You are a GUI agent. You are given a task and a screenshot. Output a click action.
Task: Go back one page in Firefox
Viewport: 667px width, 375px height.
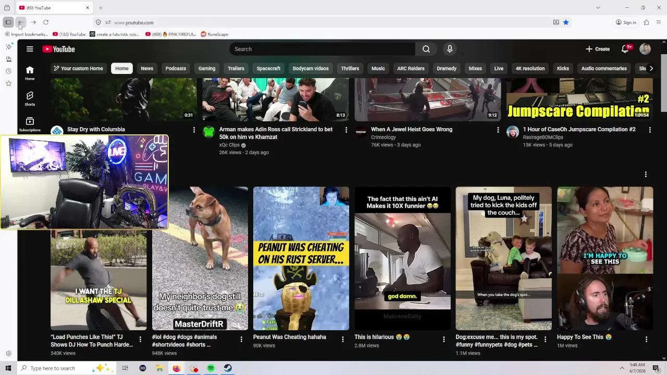coord(20,22)
